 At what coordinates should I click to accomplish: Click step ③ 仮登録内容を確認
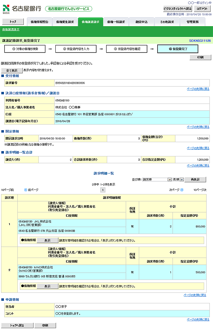pos(127,49)
